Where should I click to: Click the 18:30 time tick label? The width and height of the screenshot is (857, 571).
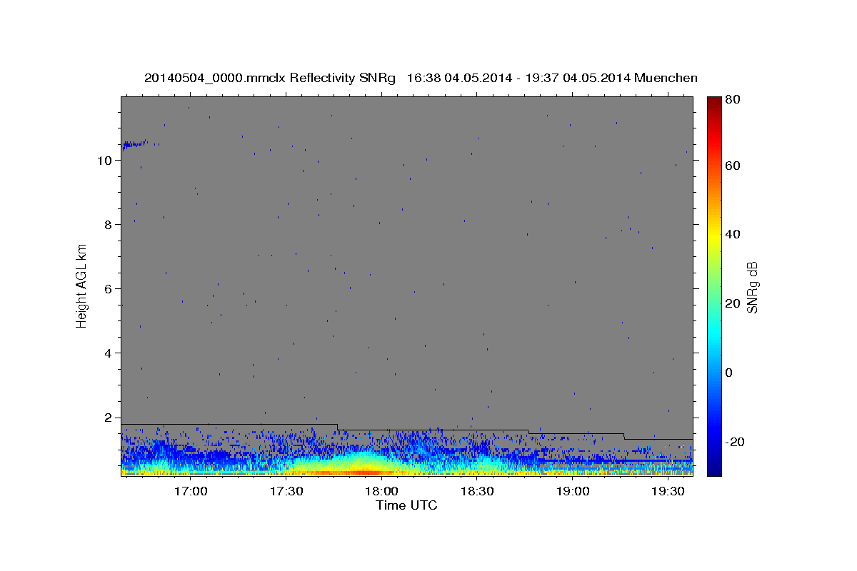pyautogui.click(x=477, y=491)
